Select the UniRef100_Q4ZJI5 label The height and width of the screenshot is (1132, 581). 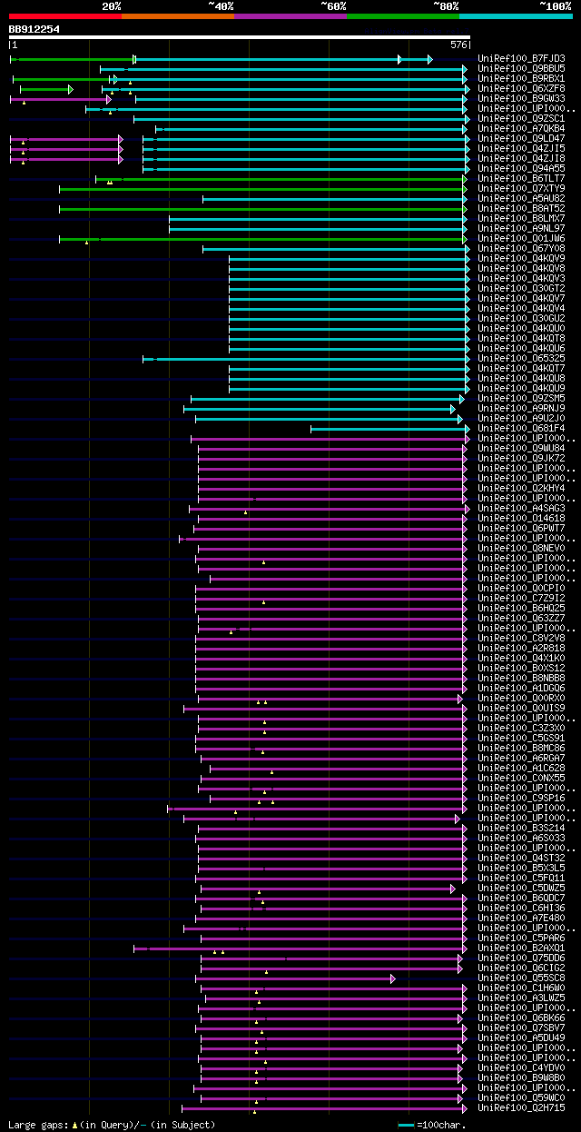pyautogui.click(x=521, y=148)
